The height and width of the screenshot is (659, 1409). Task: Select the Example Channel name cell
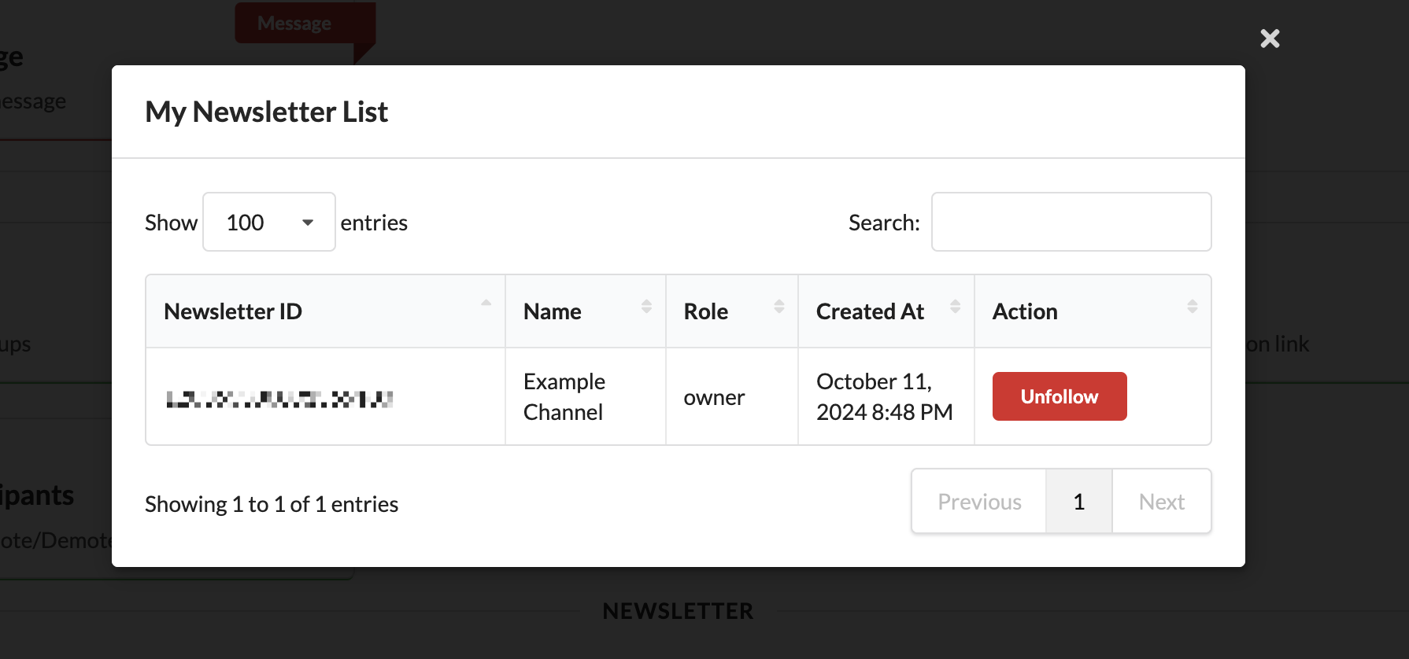[564, 397]
